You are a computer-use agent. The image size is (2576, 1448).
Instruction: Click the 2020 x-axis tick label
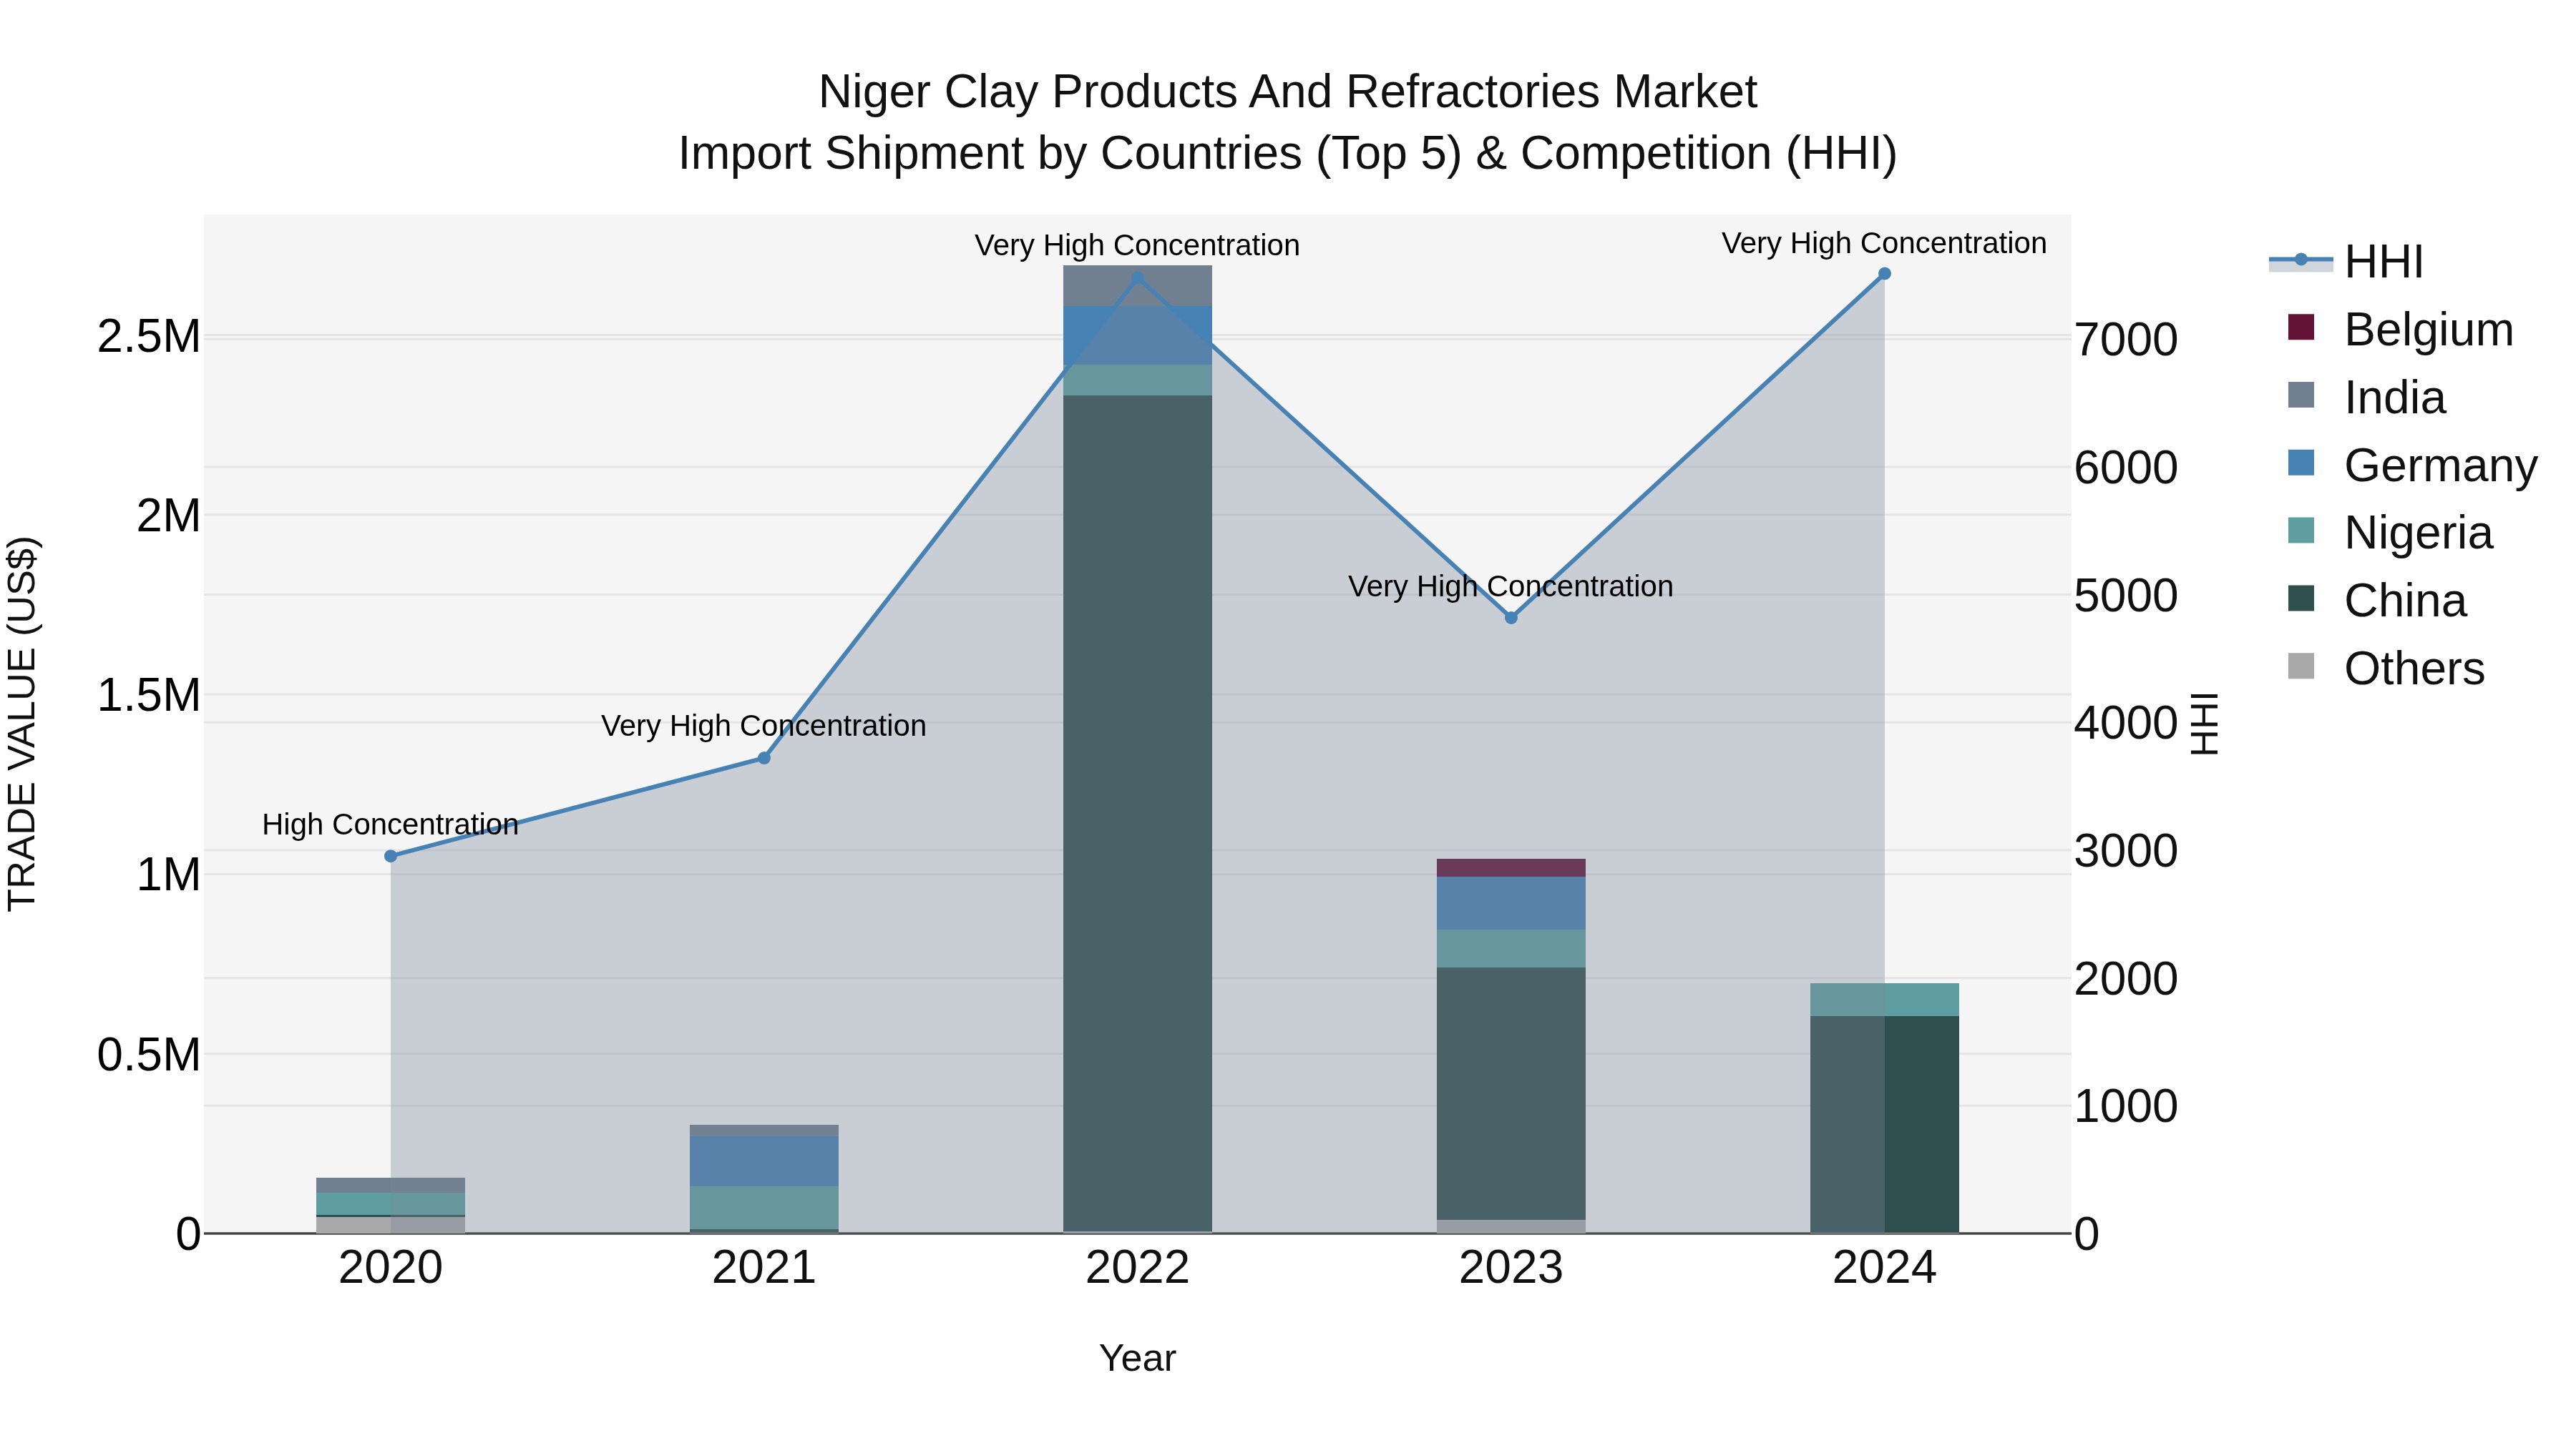point(391,1267)
